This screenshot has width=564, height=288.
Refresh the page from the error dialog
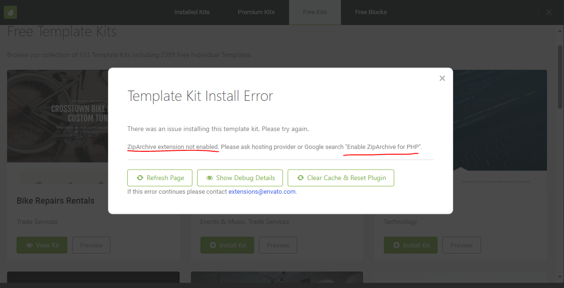(159, 178)
